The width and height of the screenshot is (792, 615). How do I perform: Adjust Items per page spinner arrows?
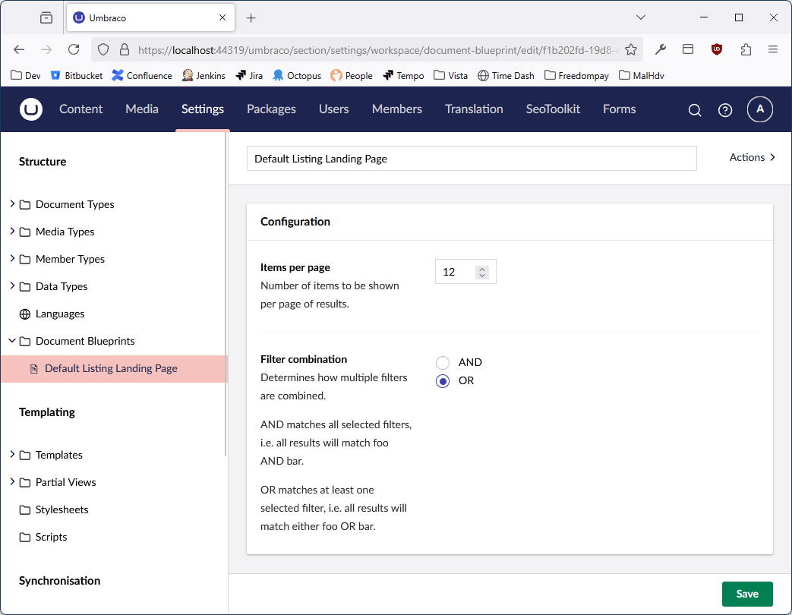(482, 272)
